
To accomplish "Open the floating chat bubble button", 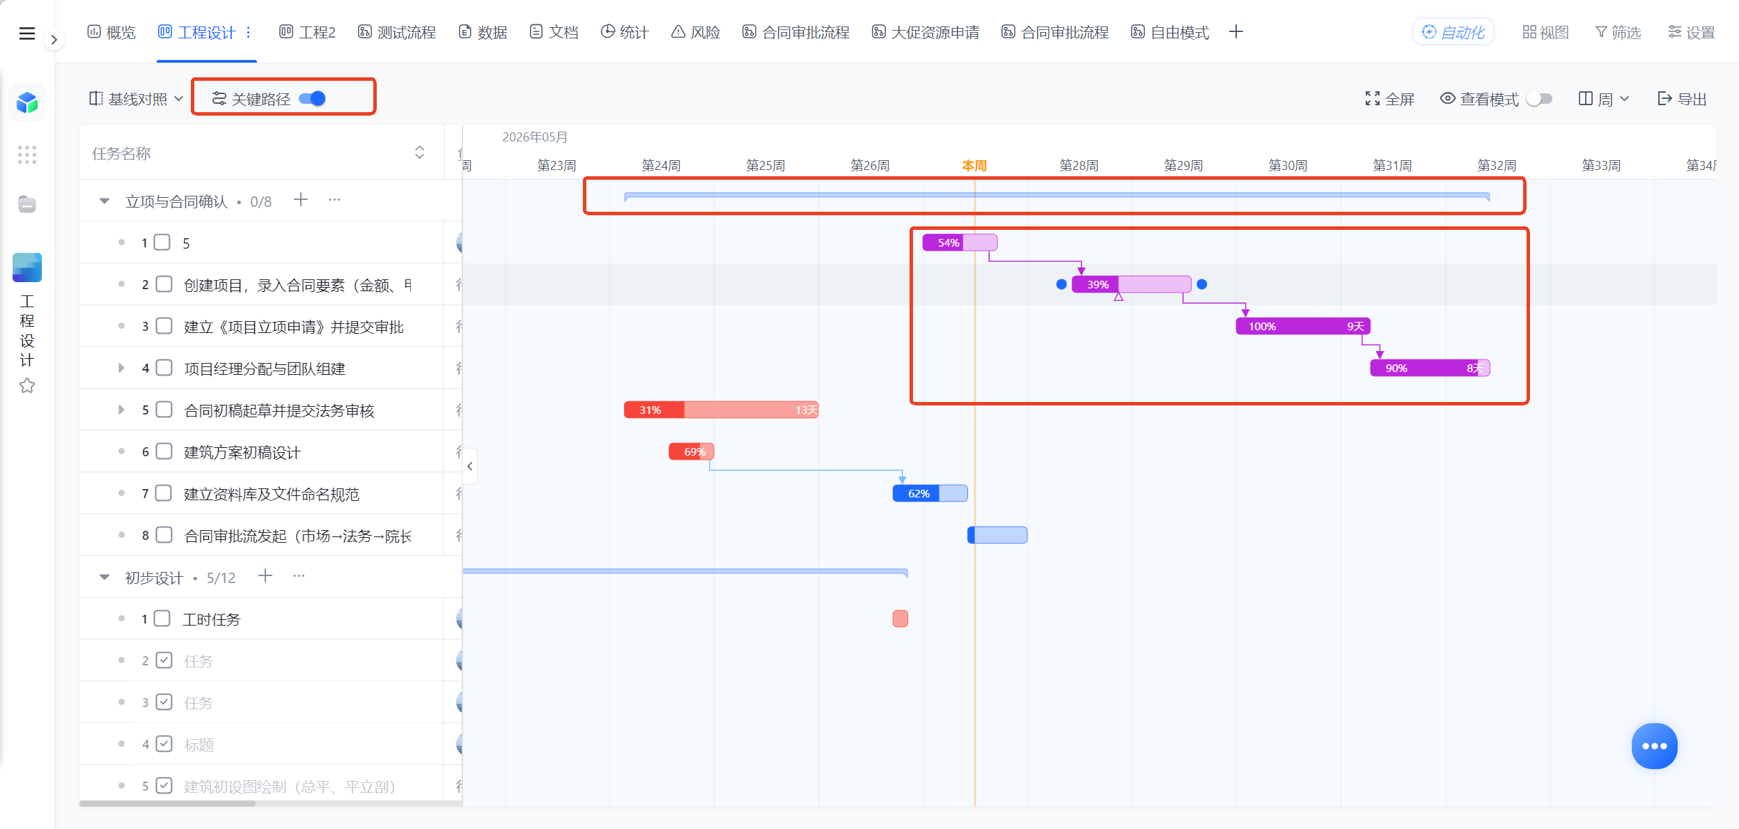I will click(x=1654, y=746).
